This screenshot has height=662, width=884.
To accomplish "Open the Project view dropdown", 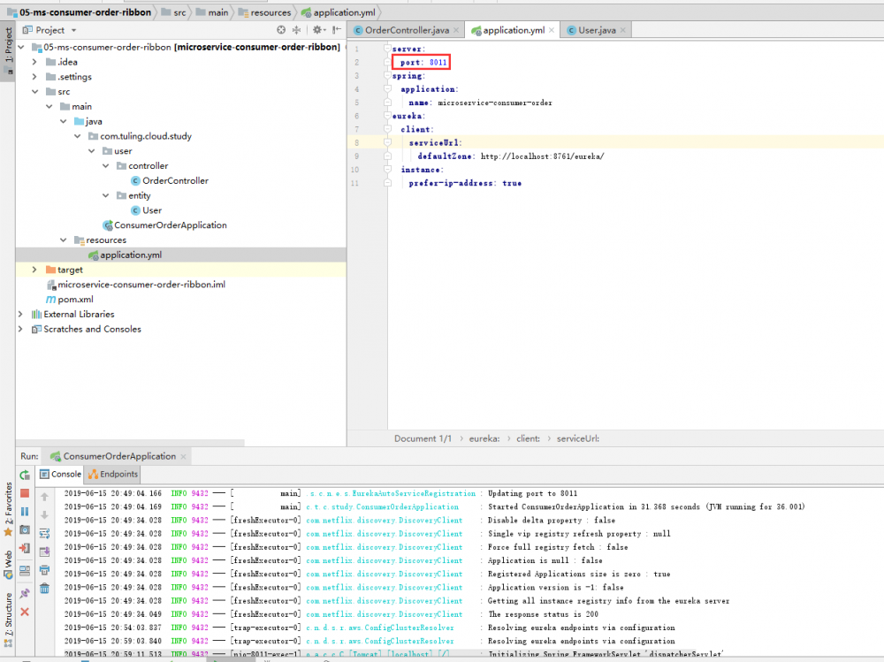I will point(73,30).
